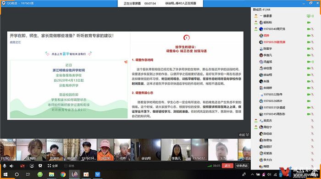
Task: Mute the microphone in the call toolbar
Action: coord(5,166)
